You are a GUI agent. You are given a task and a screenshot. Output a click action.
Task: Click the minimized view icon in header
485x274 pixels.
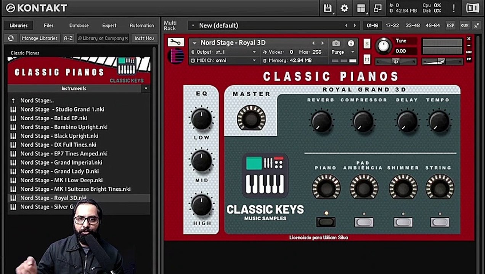click(x=378, y=8)
